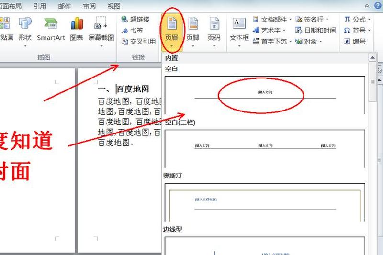Click 日期和时间 date and time
Screen dimensions: 383x255
pos(315,31)
